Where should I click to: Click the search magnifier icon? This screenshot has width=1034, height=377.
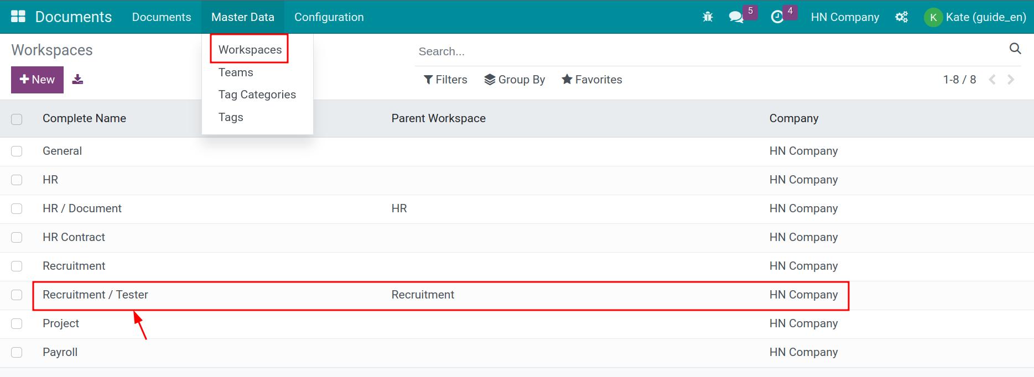coord(1015,49)
